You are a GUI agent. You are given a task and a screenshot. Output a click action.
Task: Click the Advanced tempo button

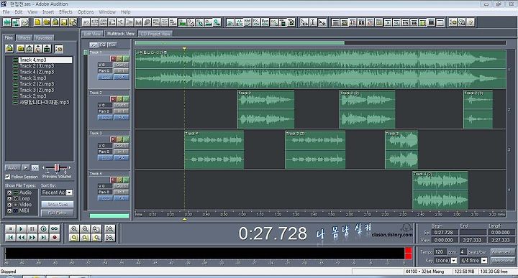point(502,252)
